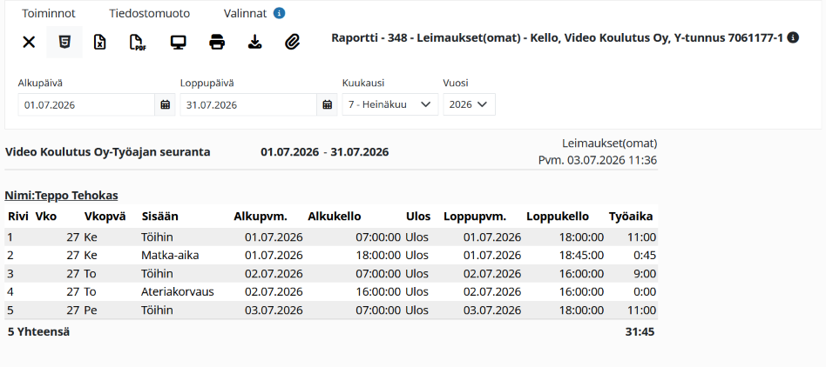This screenshot has height=367, width=826.
Task: Open the Tiedostomuoto menu
Action: coord(150,14)
